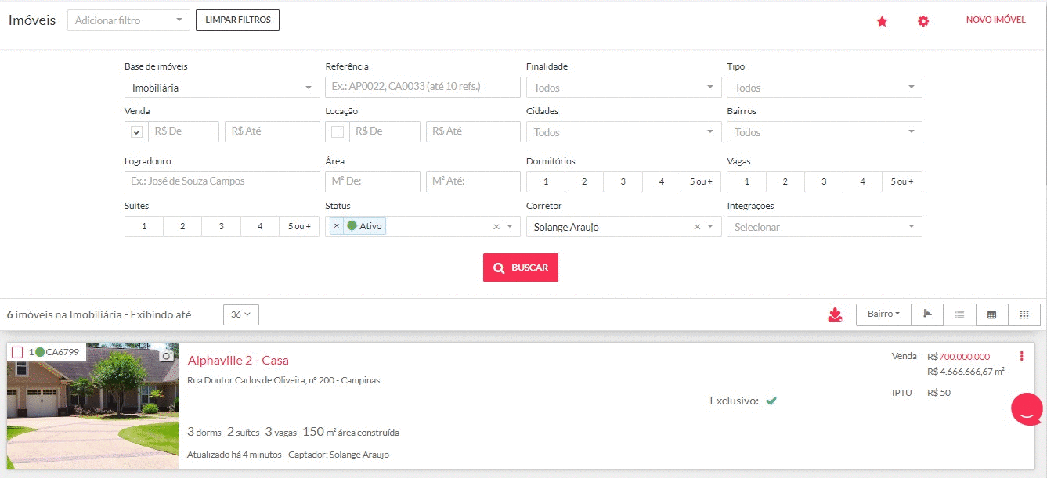Open Base de imóveis dropdown
Screen dimensions: 1047x478
tap(222, 88)
